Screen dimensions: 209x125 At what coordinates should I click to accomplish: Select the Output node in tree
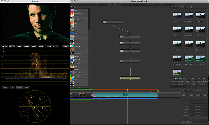click(x=130, y=78)
